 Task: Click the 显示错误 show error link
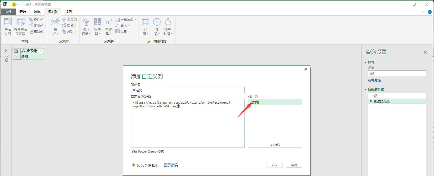[x=171, y=165]
